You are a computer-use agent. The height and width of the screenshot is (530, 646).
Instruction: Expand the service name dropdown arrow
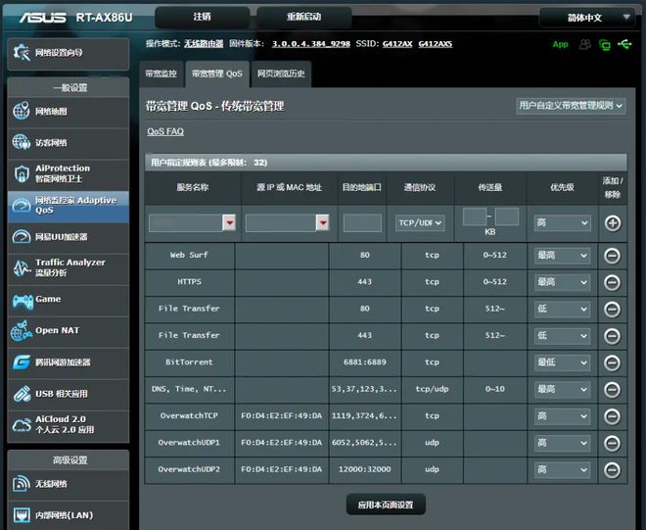(229, 223)
